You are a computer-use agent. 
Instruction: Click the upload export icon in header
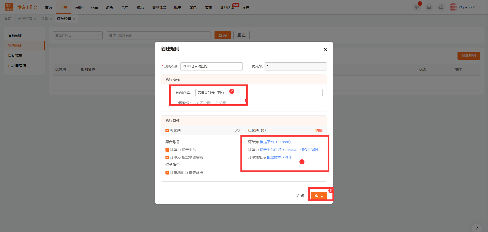coord(441,7)
